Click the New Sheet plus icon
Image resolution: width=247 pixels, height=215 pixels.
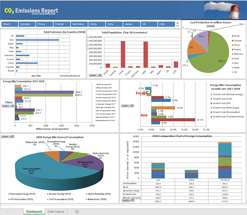(77, 212)
